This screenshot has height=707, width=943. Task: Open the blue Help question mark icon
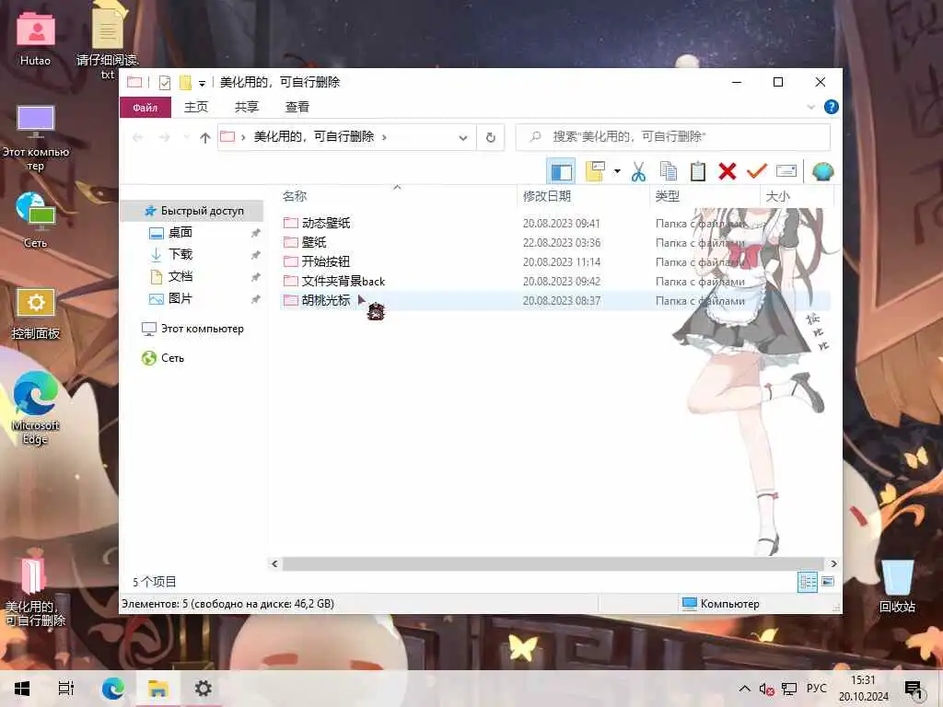click(832, 107)
